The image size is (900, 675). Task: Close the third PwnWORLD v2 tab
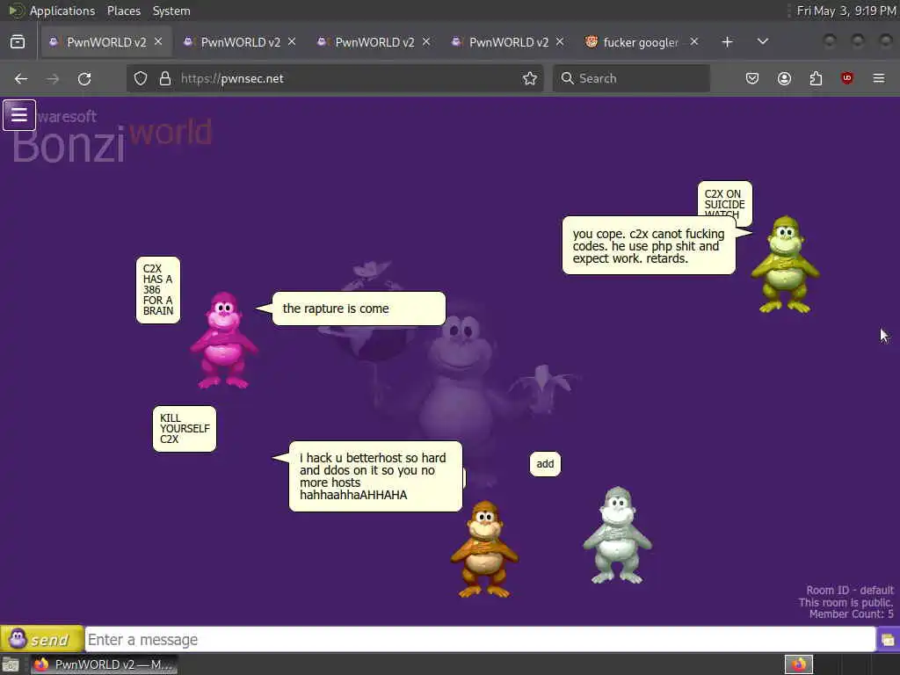pos(426,42)
